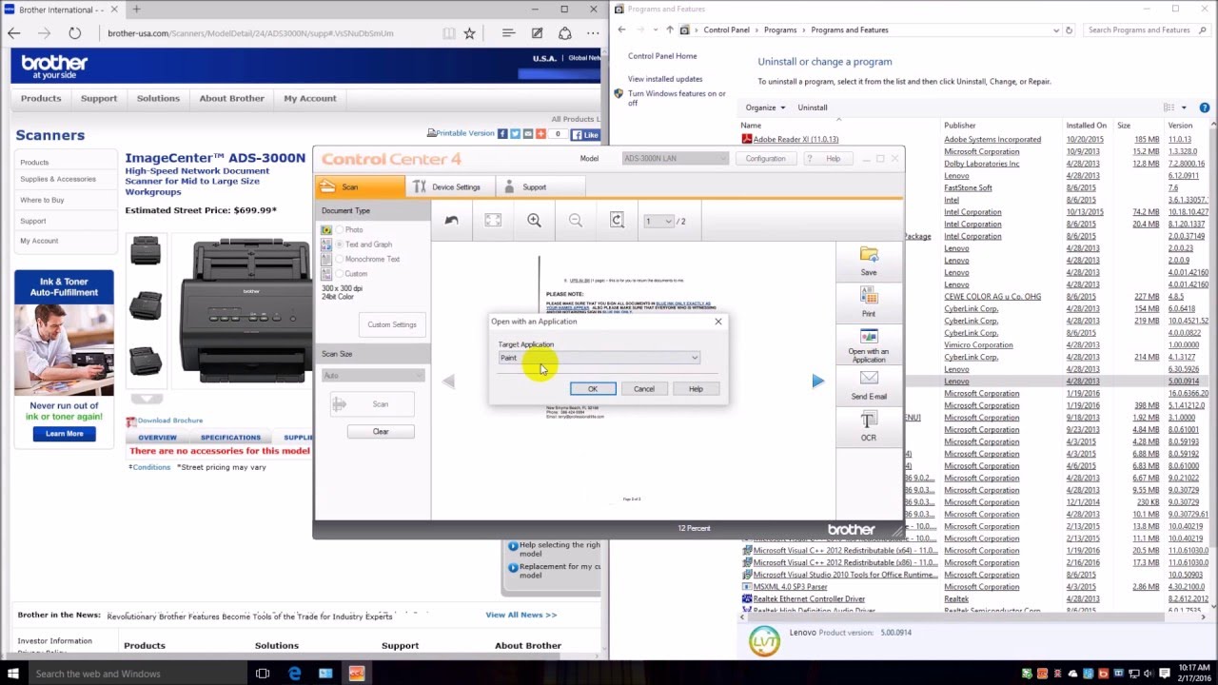
Task: Open Edge Hub lines icon
Action: (x=508, y=33)
